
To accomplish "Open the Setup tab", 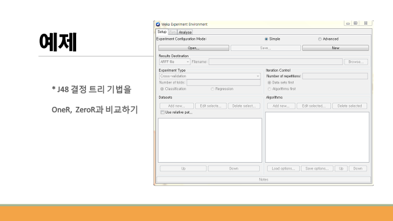I will click(162, 32).
